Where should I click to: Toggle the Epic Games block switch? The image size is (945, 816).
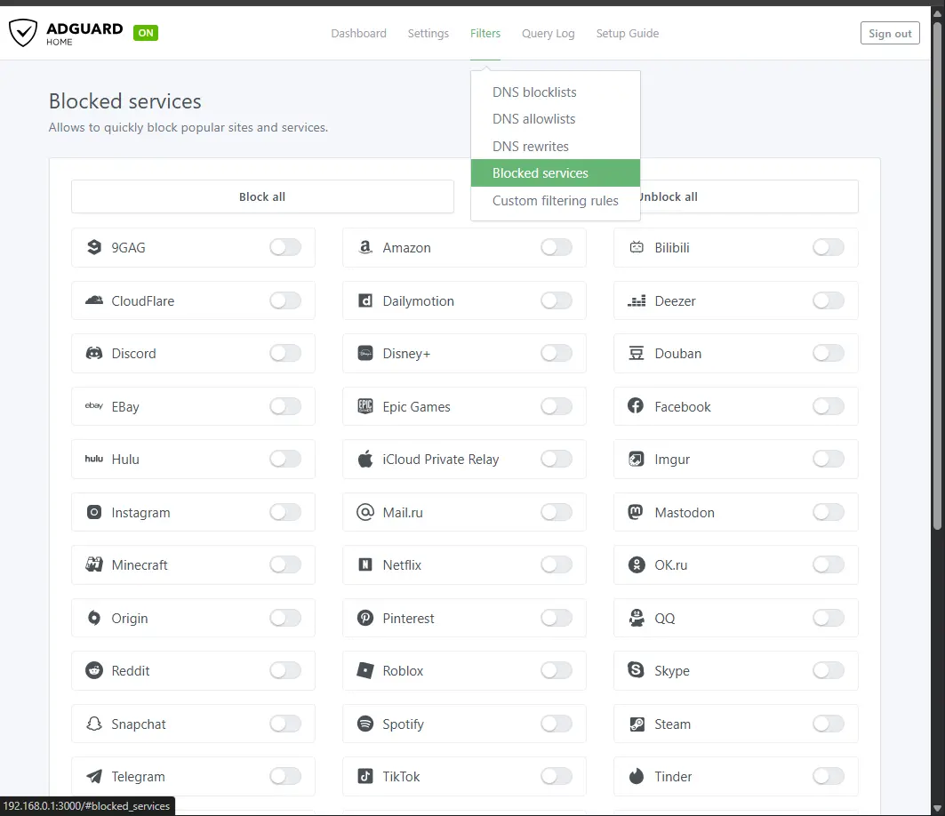point(557,406)
